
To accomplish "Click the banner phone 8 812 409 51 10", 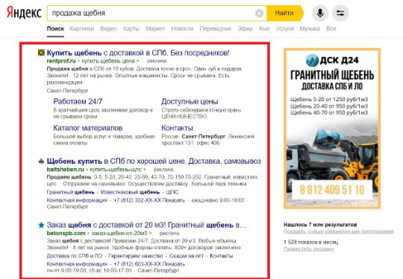I will tap(332, 190).
